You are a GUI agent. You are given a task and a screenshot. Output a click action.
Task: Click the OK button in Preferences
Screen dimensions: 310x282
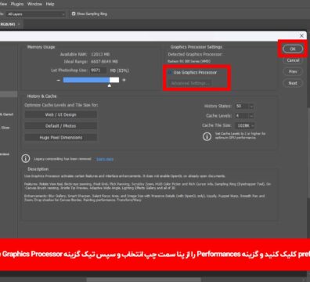click(293, 49)
